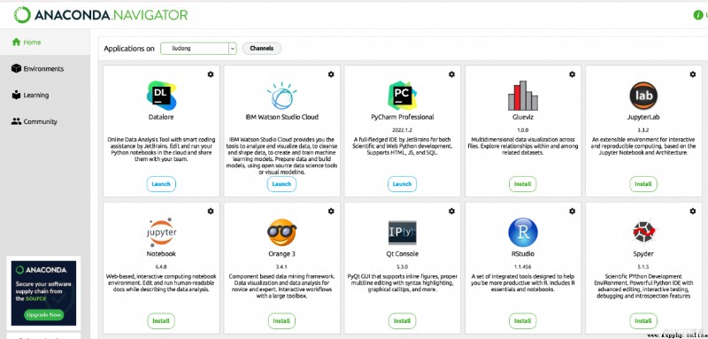The width and height of the screenshot is (708, 339).
Task: Go to the Environments tab
Action: point(38,69)
